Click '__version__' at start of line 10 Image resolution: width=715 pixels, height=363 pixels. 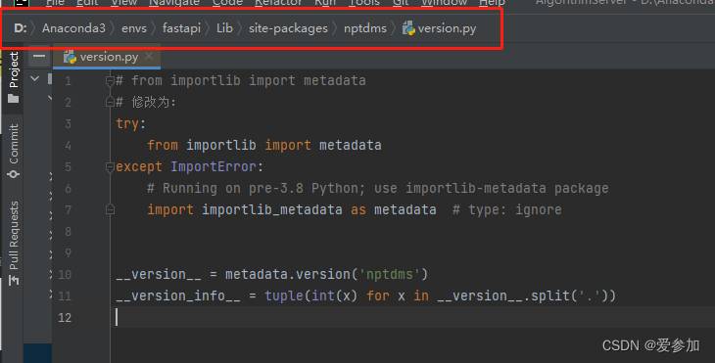point(159,275)
